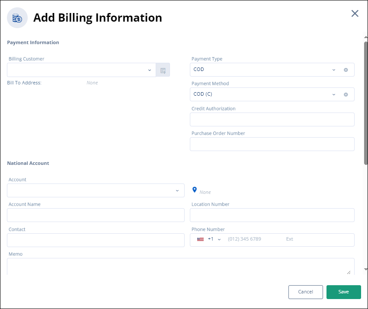Click the Location Number input
Image resolution: width=368 pixels, height=309 pixels.
pos(272,215)
